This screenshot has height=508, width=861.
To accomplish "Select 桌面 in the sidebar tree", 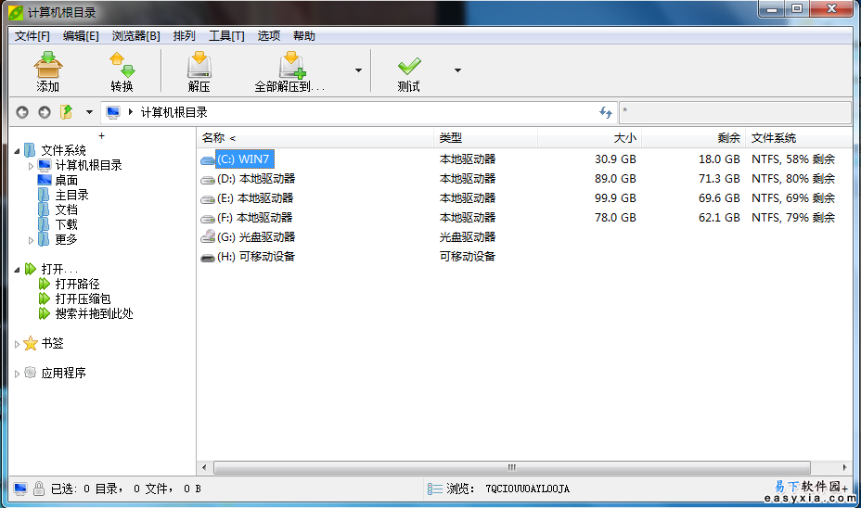I will 66,180.
